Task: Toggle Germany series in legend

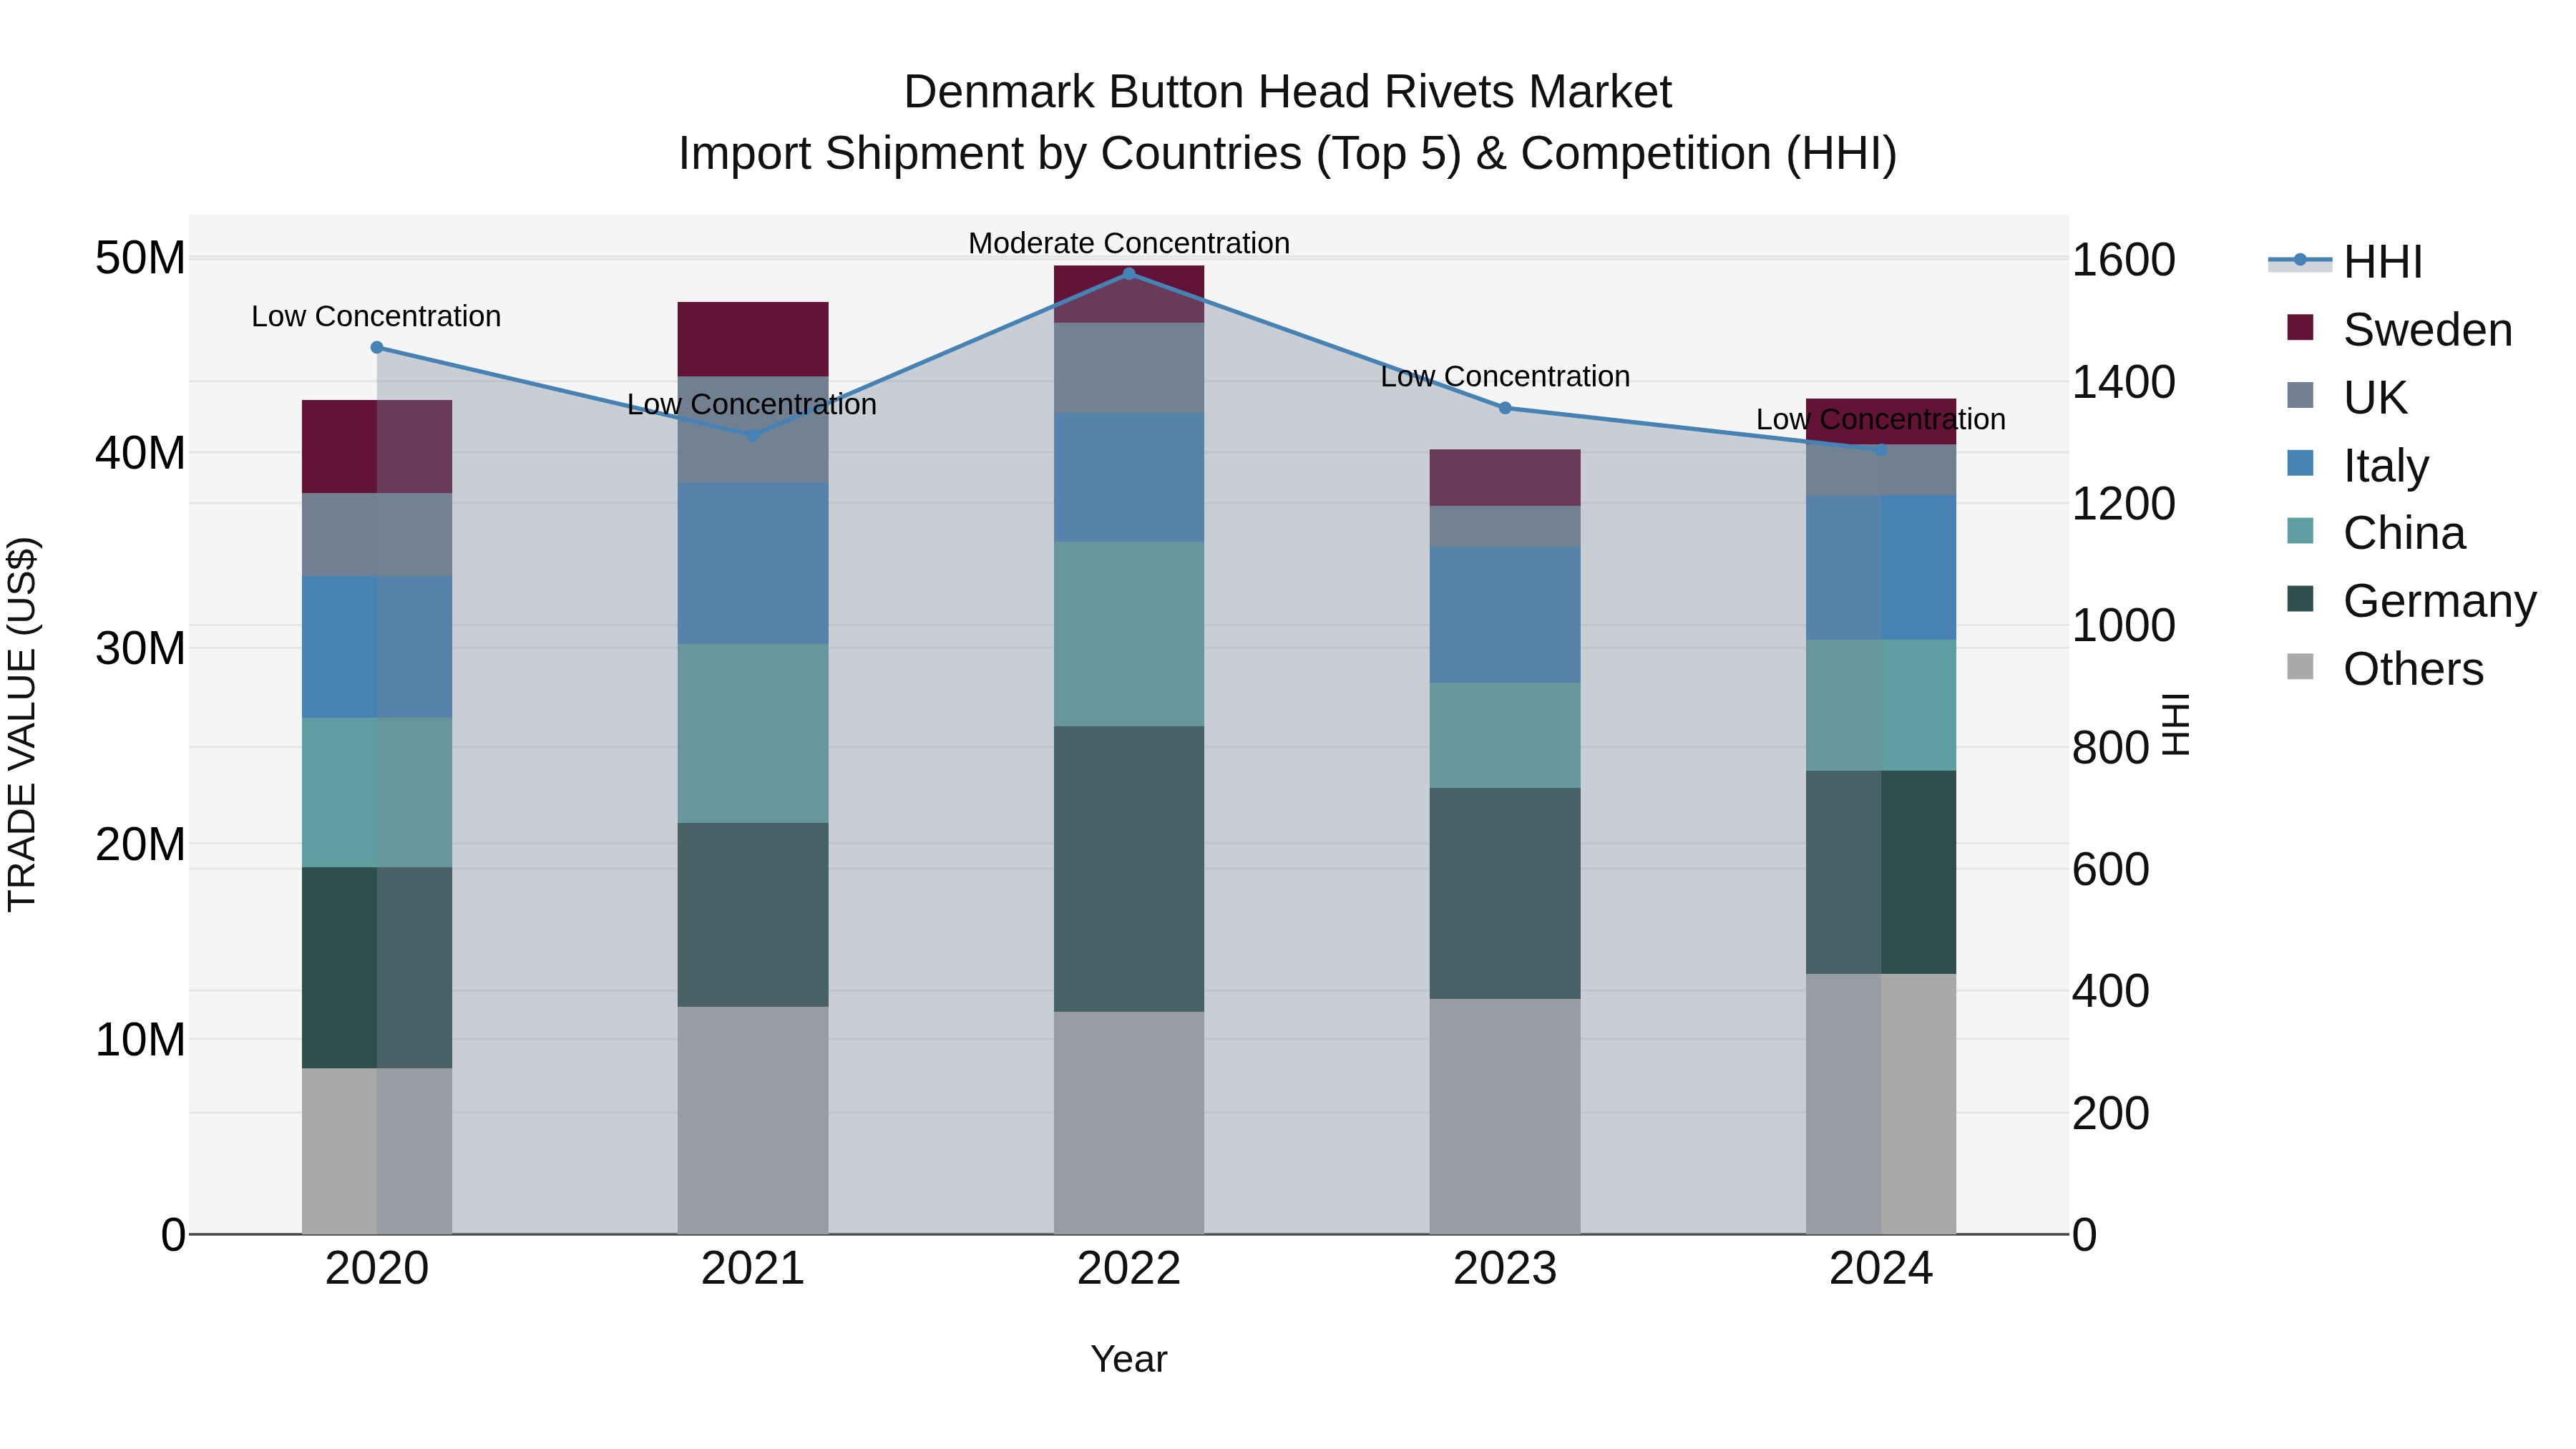Action: coord(2411,600)
